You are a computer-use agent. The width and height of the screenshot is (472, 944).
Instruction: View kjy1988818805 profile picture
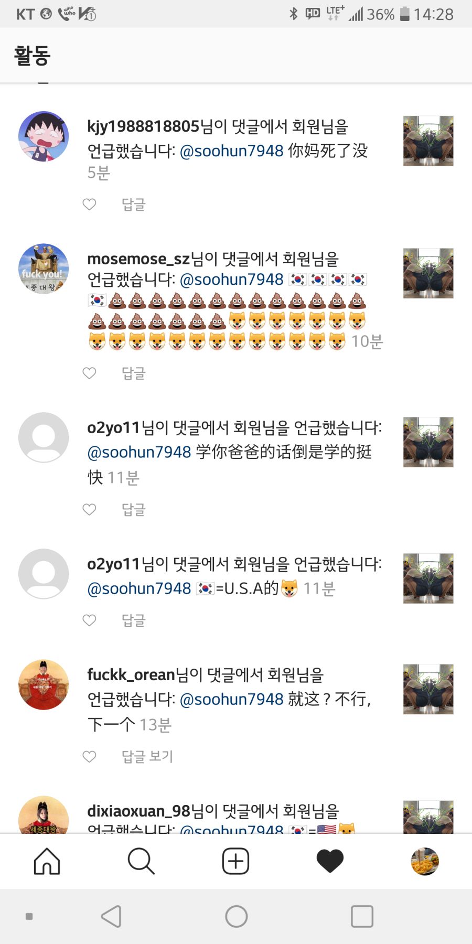tap(44, 136)
